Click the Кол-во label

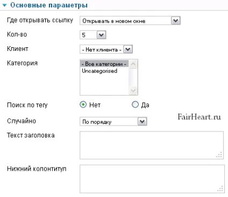pos(17,34)
